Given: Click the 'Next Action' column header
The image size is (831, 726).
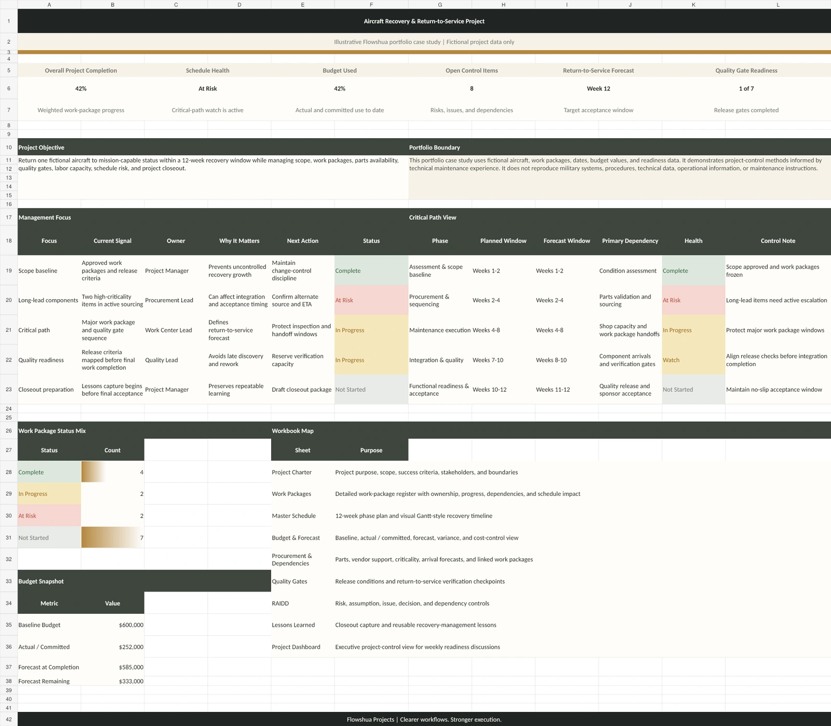Looking at the screenshot, I should pyautogui.click(x=303, y=241).
